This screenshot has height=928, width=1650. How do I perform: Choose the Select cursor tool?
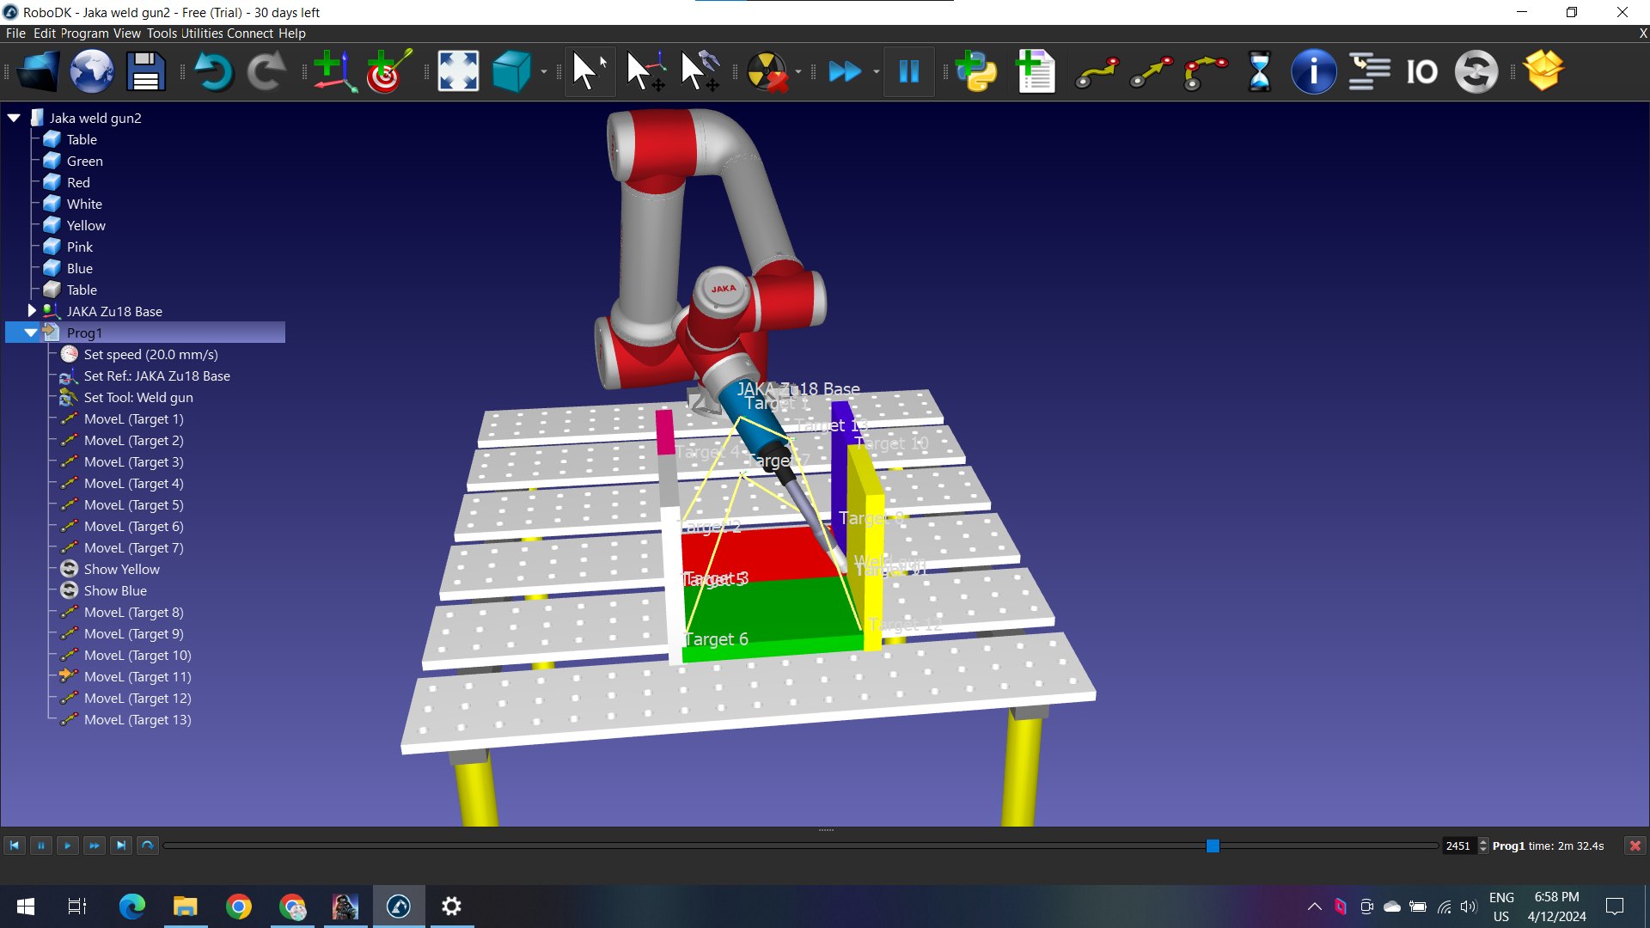tap(589, 71)
